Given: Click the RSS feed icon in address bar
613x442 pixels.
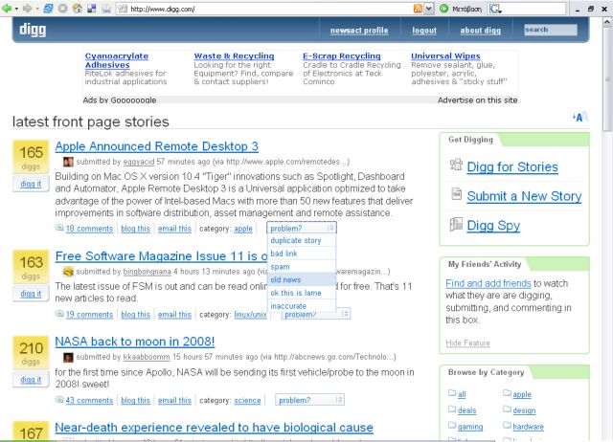Looking at the screenshot, I should pos(418,8).
